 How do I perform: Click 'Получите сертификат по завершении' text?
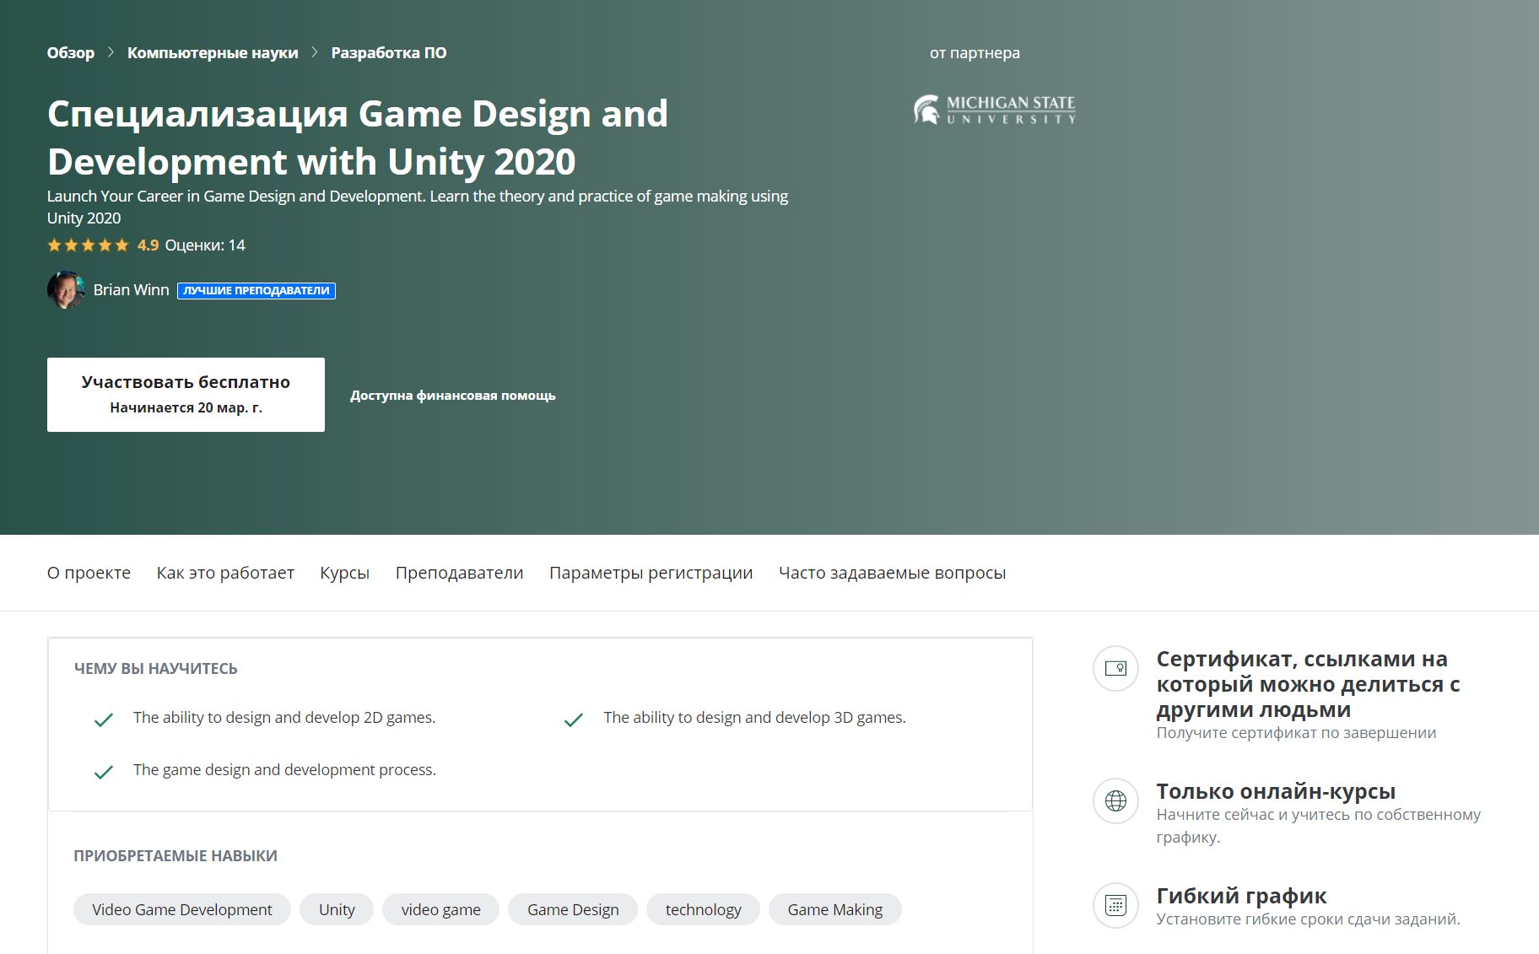tap(1296, 733)
